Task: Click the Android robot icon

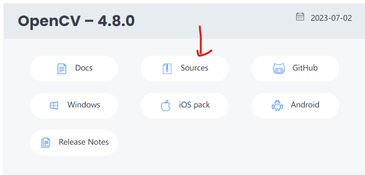Action: (277, 105)
